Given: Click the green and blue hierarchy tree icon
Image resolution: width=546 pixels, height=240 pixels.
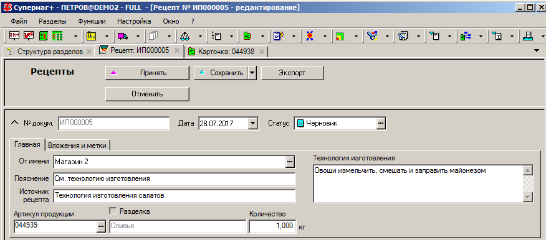Looking at the screenshot, I should click(x=465, y=36).
